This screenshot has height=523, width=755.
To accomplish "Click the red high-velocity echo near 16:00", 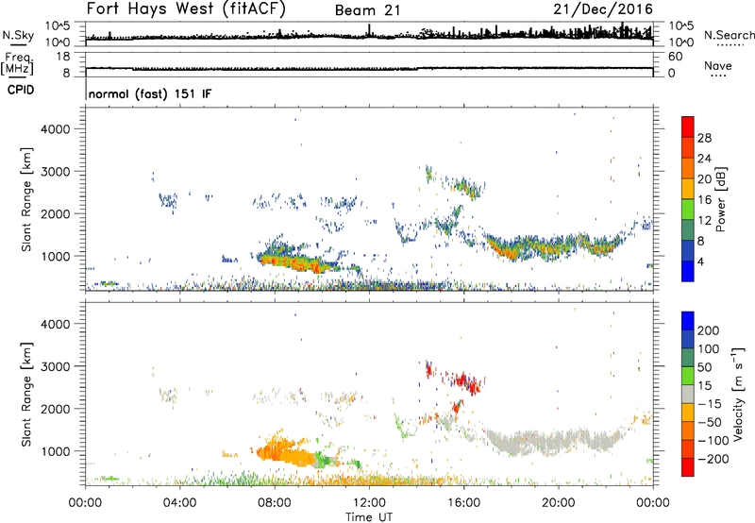I will (464, 382).
